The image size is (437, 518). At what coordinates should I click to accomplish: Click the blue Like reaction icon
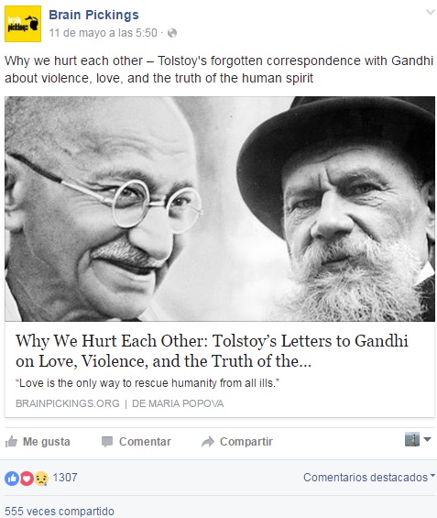point(12,478)
